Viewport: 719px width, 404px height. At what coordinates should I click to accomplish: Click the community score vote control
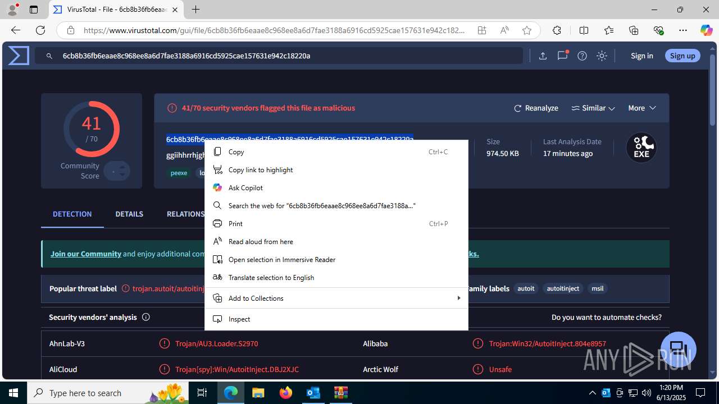[117, 171]
